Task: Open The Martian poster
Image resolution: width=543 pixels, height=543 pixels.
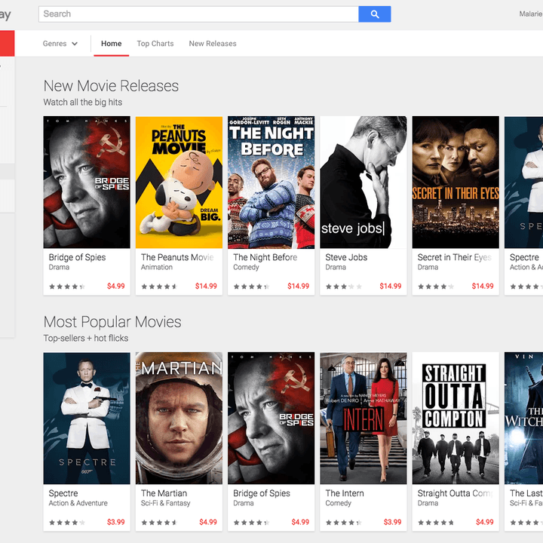Action: (x=179, y=419)
